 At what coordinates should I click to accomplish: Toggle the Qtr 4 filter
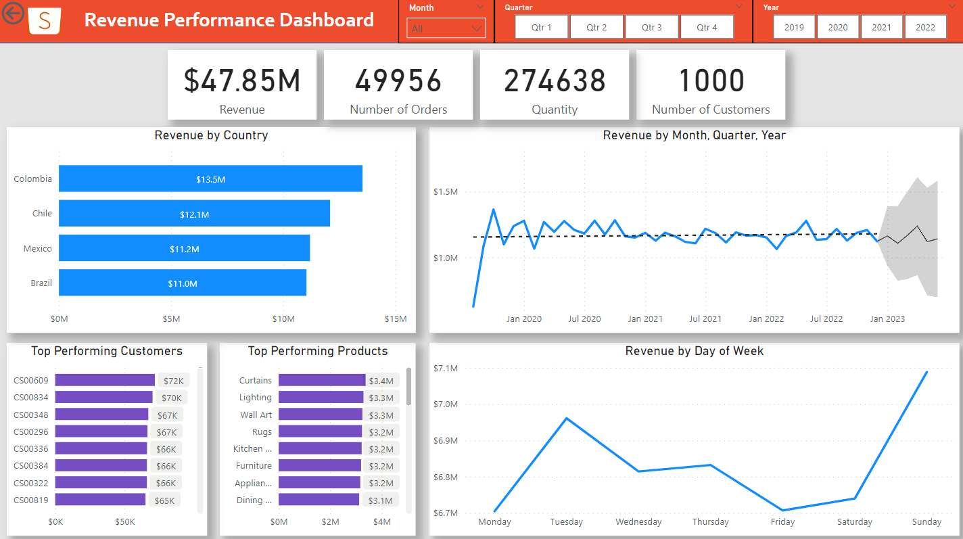pyautogui.click(x=707, y=26)
